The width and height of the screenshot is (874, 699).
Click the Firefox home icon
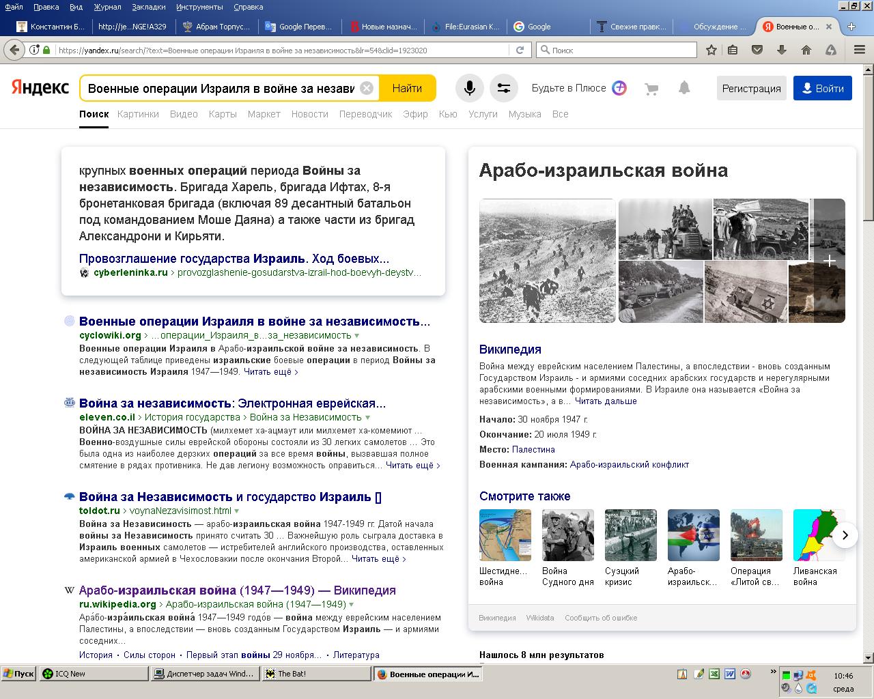pyautogui.click(x=806, y=50)
